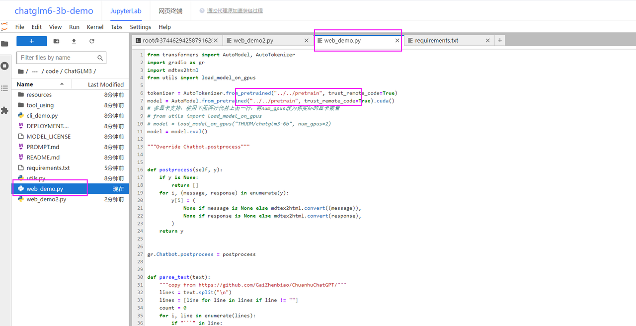Close the root terminal tab
Screen dimensions: 636x326
point(216,41)
